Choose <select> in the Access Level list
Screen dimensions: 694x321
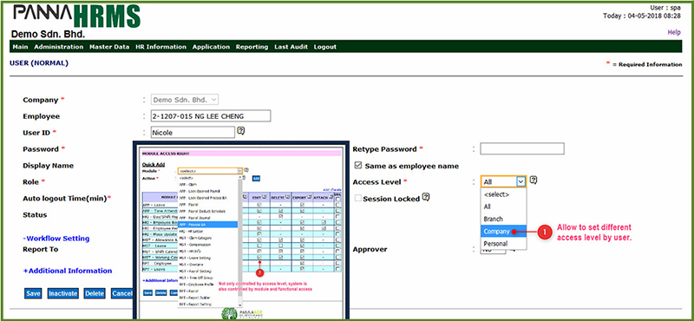(504, 194)
